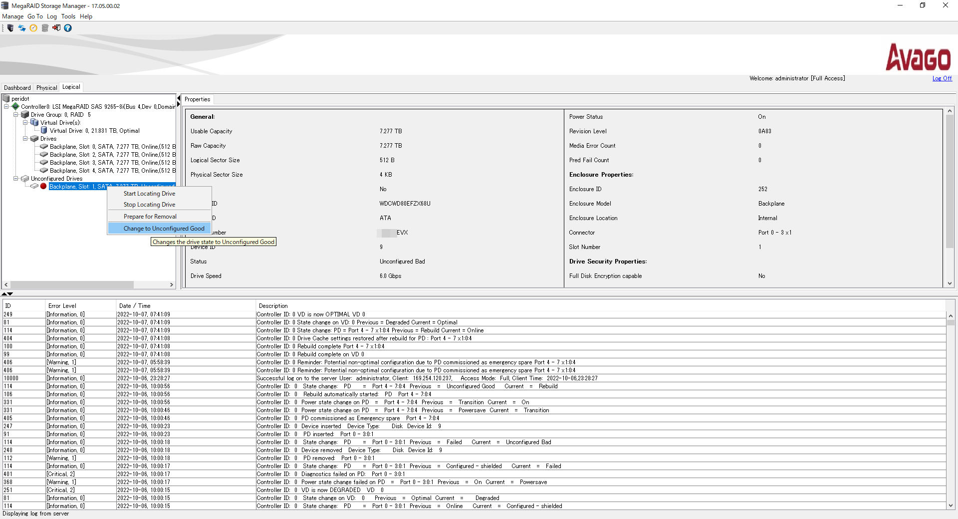Click the server/host toolbar icon
The image size is (958, 519).
pyautogui.click(x=10, y=28)
